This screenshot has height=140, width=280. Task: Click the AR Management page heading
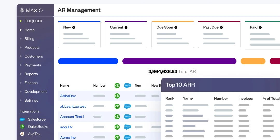pyautogui.click(x=79, y=10)
